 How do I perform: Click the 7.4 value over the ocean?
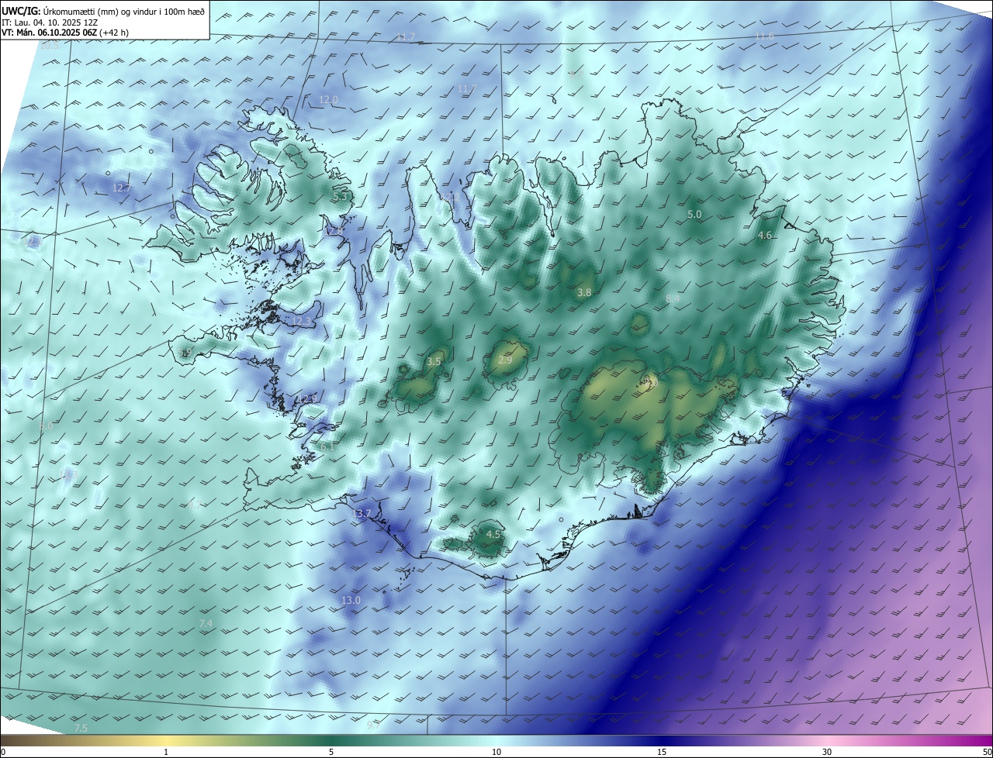[x=206, y=624]
